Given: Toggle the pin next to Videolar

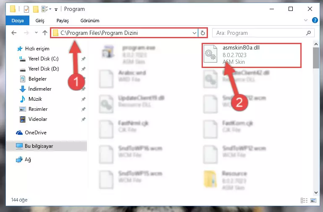Looking at the screenshot, I should coord(83,119).
